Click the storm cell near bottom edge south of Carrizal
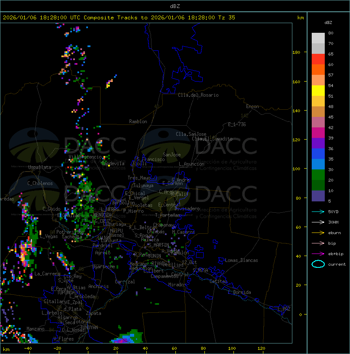 point(127,337)
